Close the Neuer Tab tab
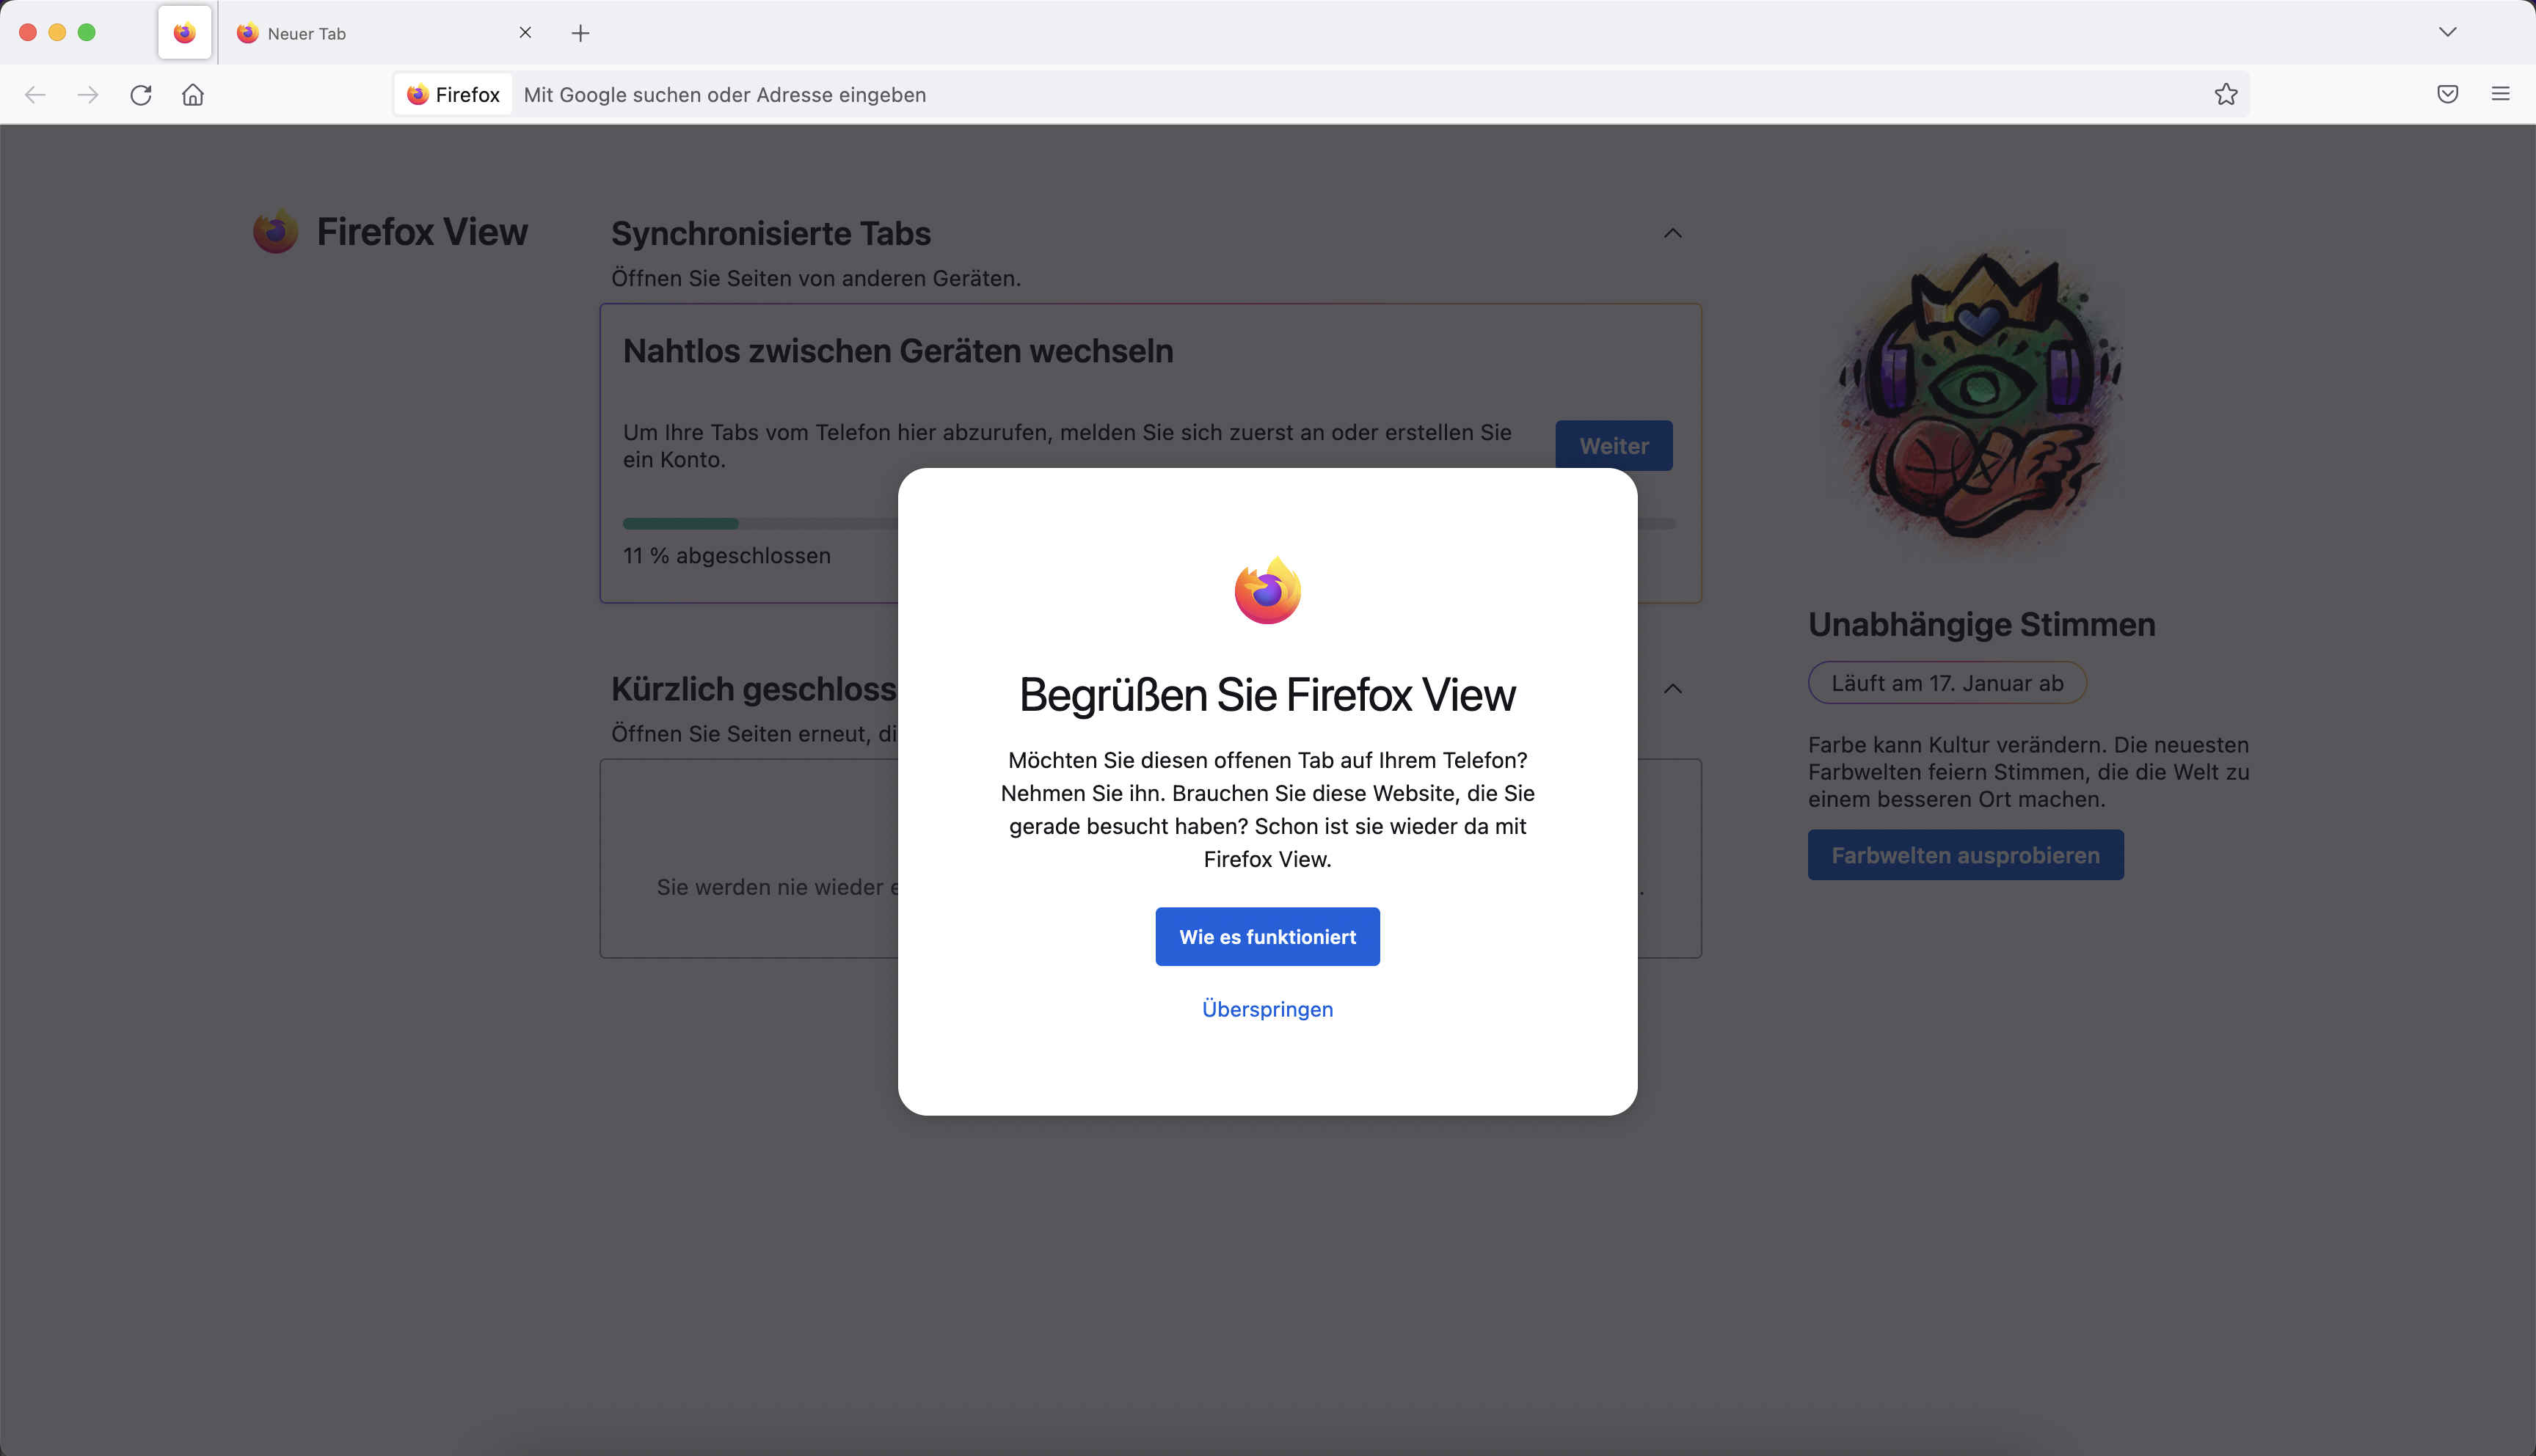 click(x=525, y=33)
